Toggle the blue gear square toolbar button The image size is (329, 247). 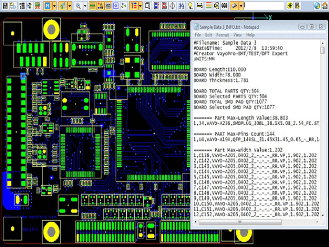click(x=116, y=6)
